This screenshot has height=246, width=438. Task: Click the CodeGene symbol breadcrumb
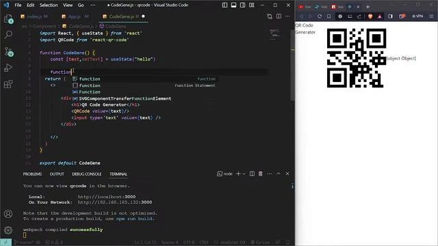(116, 26)
